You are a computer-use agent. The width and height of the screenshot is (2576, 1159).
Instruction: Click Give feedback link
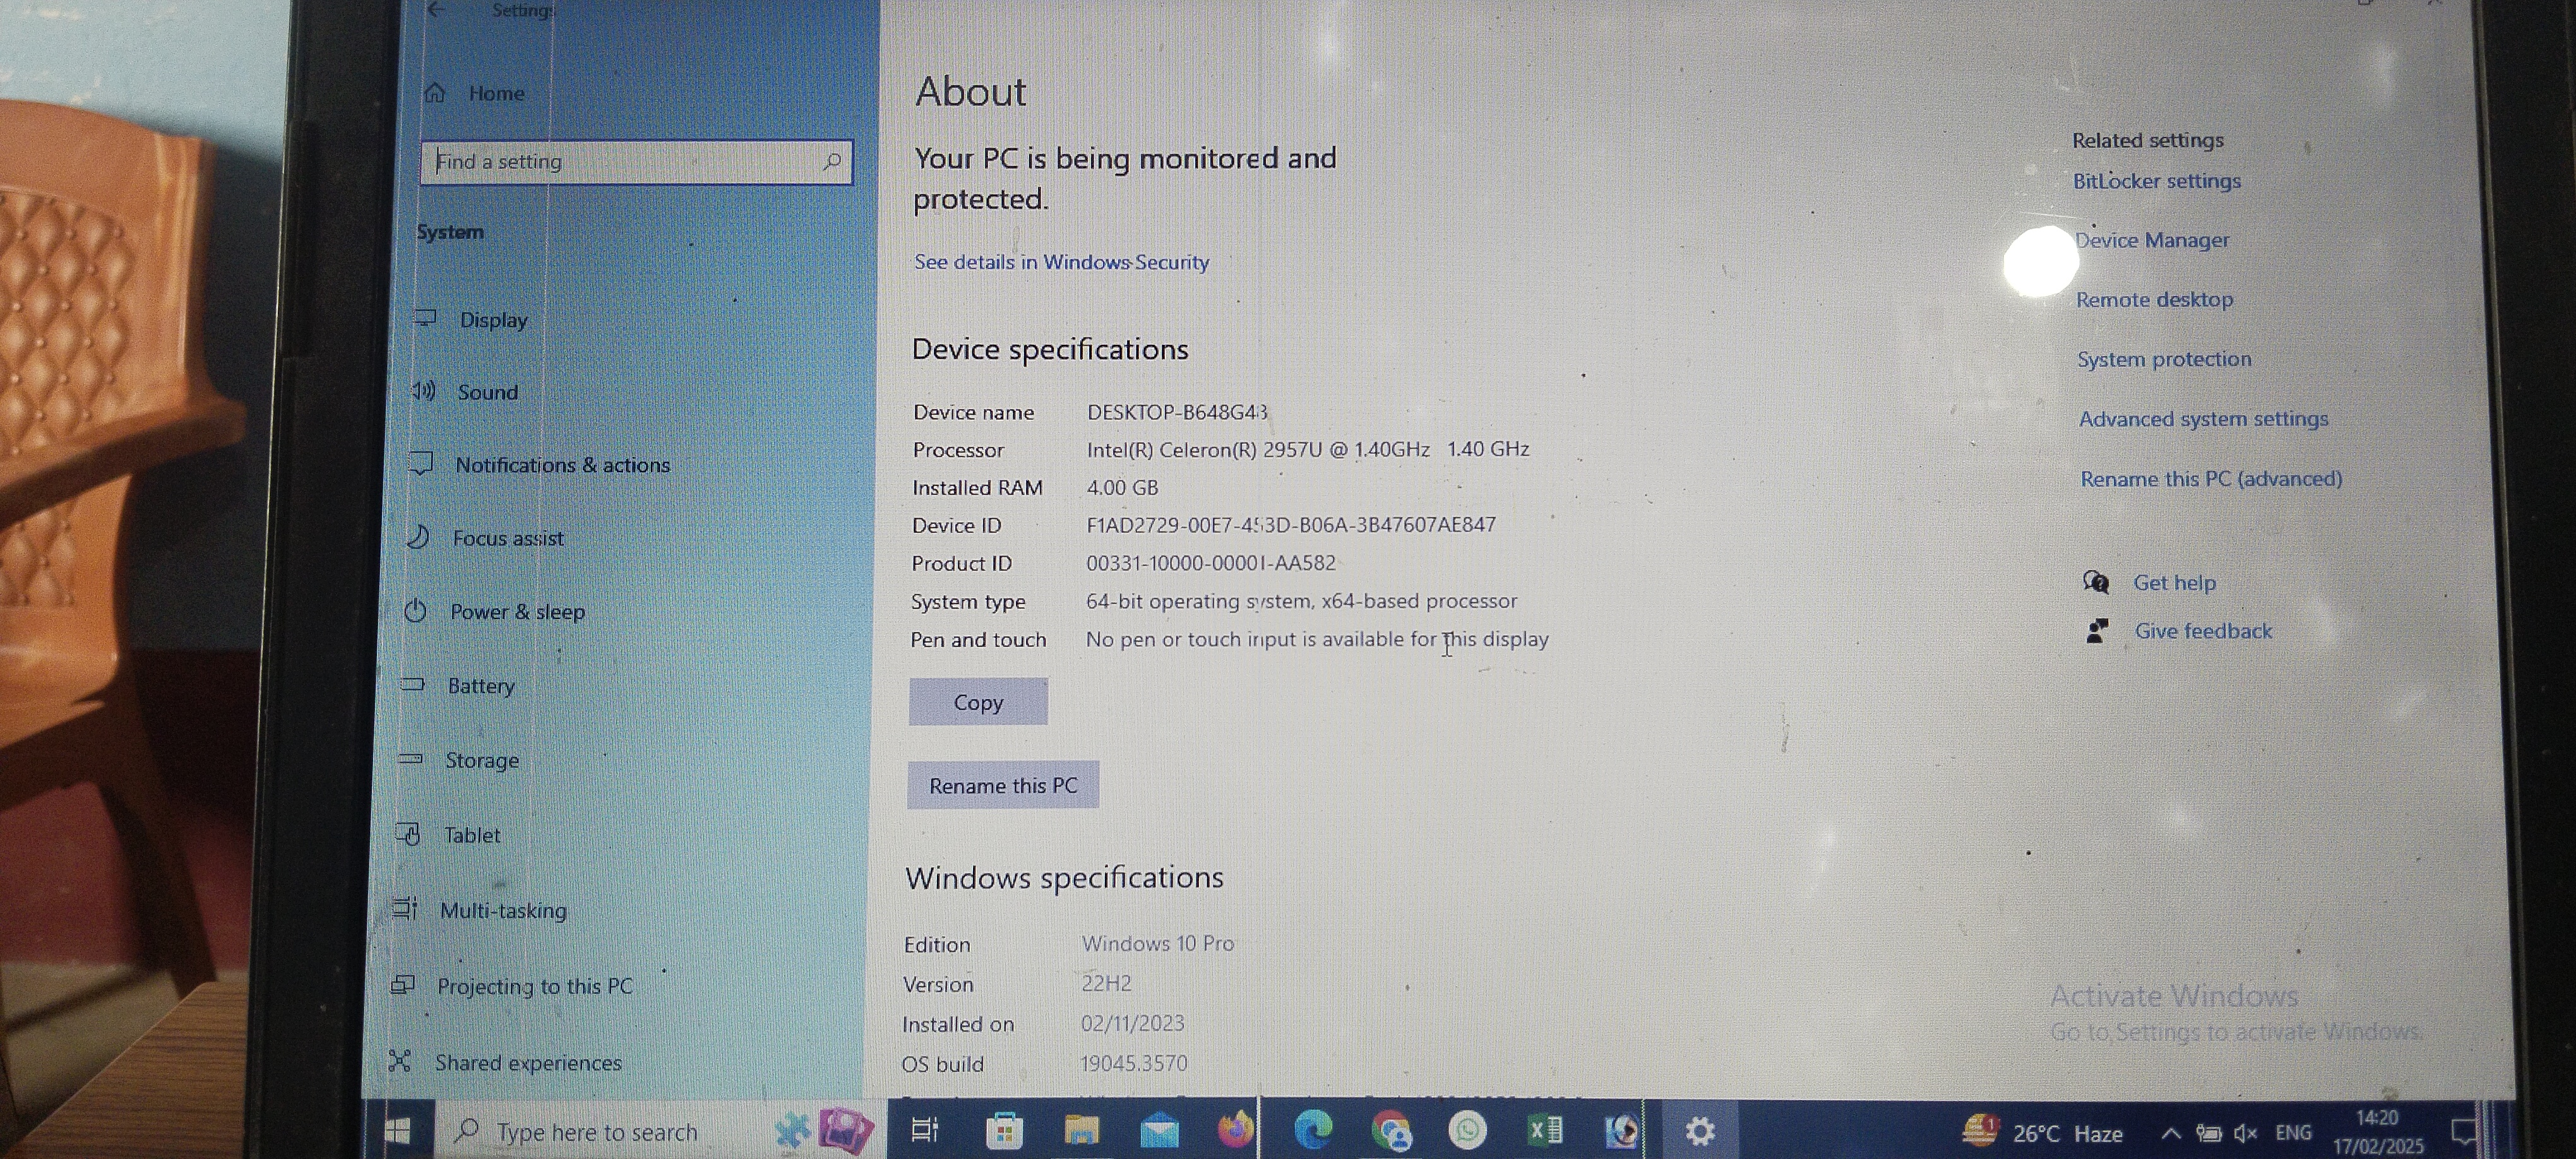click(2203, 631)
